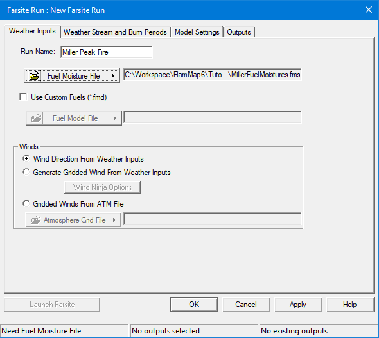Click the Fuel Model File folder icon
The width and height of the screenshot is (379, 338).
(36, 118)
